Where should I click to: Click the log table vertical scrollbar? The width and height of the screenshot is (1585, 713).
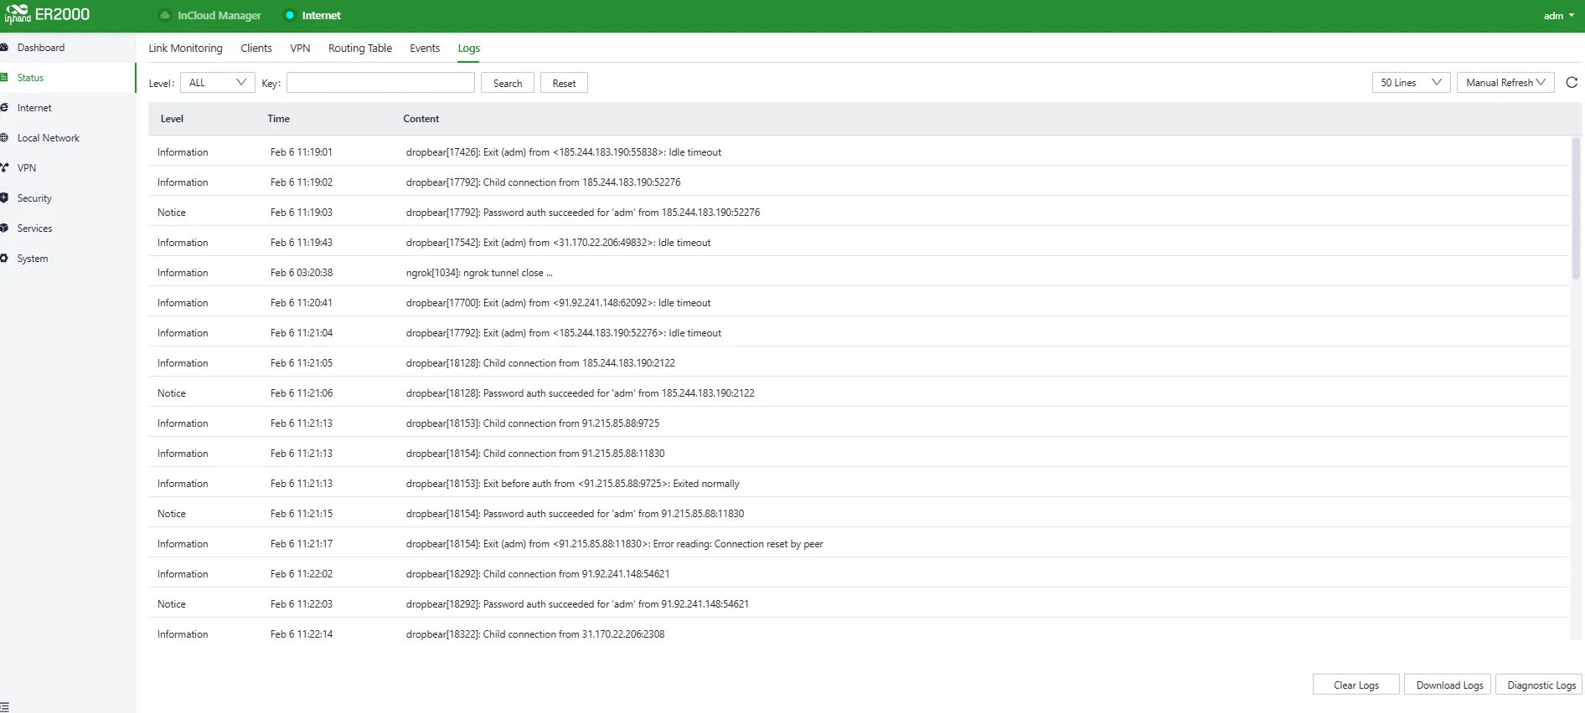(x=1576, y=209)
